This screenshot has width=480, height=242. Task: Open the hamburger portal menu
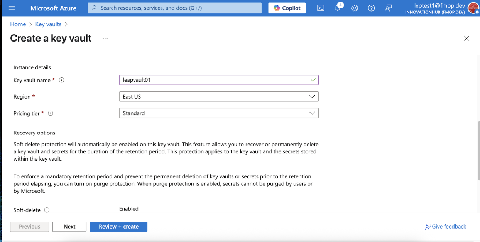tap(12, 8)
